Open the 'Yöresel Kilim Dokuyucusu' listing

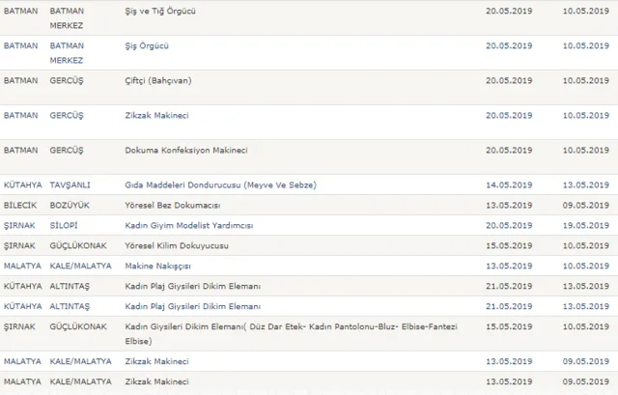pos(179,245)
